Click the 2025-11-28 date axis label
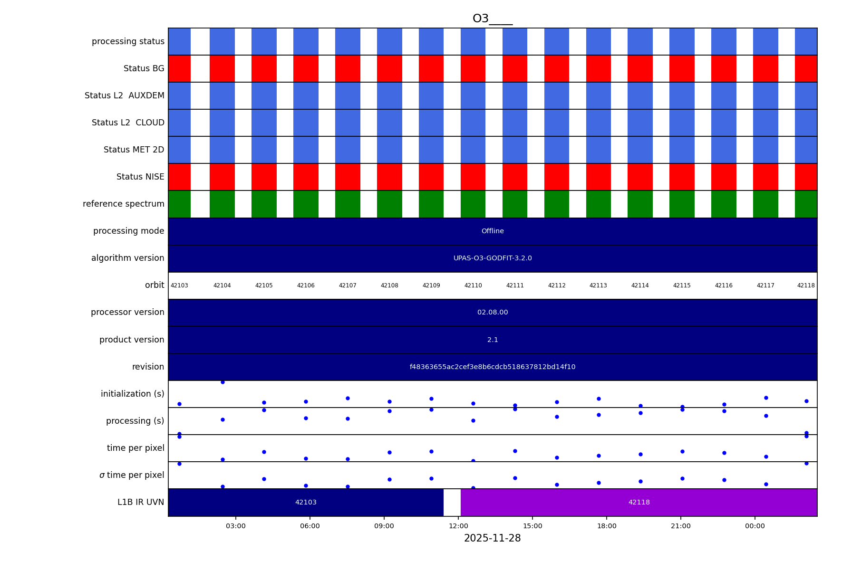 492,539
